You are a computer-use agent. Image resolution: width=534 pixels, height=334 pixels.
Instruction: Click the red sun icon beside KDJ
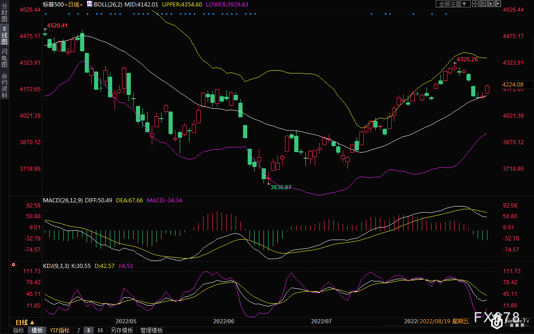coord(14,265)
